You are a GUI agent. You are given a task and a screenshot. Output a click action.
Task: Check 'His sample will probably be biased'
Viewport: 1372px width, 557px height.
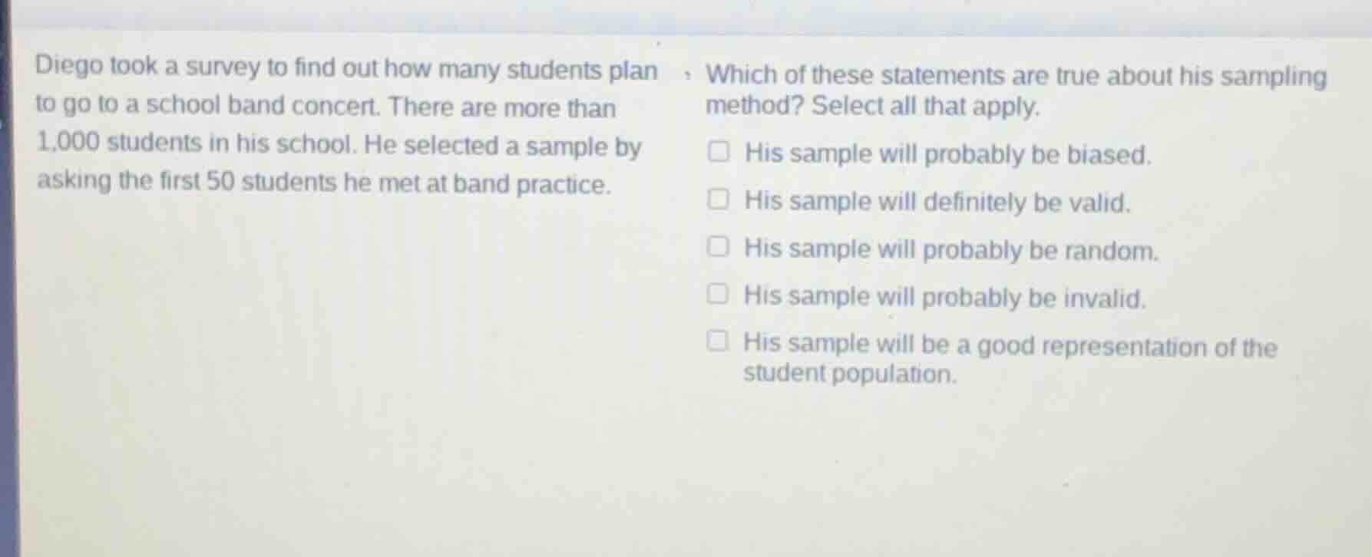click(719, 153)
